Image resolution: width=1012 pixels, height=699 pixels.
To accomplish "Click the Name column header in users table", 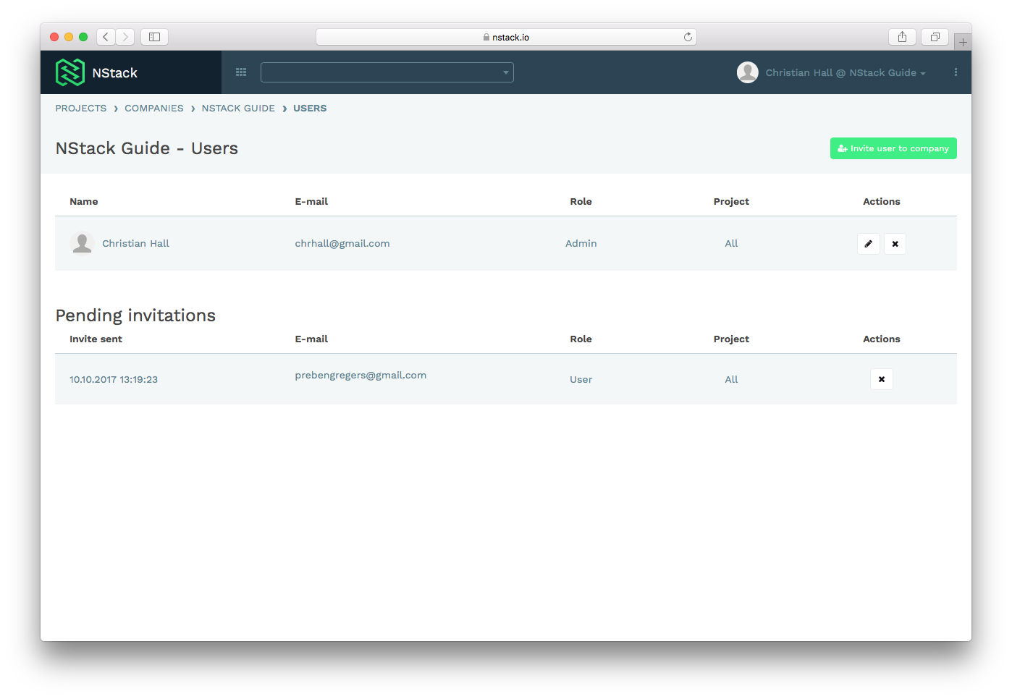I will [84, 202].
